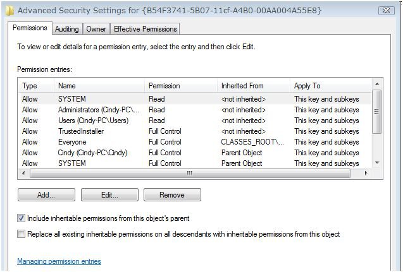Select the Cindy (Cindy-PC\Cindy) entry
This screenshot has width=403, height=272.
pos(195,153)
